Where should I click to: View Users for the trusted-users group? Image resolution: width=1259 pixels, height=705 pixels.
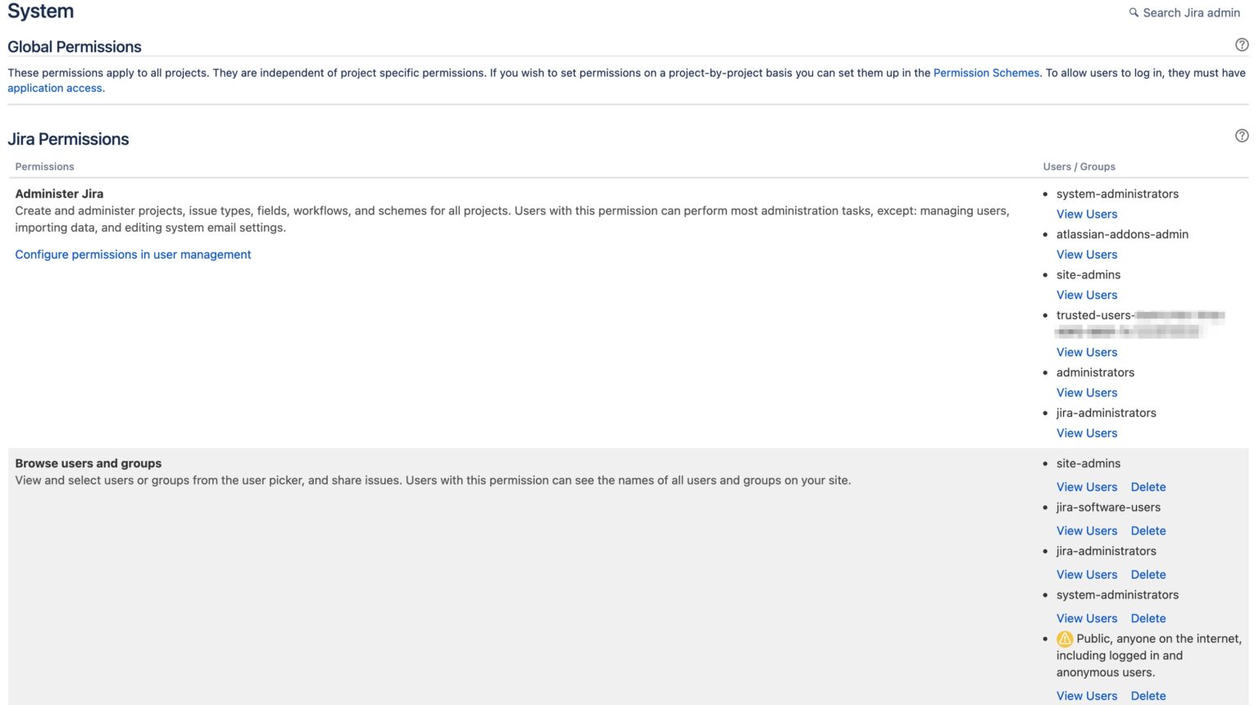tap(1087, 352)
